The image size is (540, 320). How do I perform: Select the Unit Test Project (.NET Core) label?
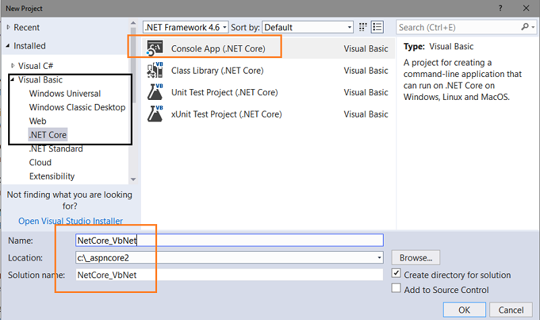(224, 92)
